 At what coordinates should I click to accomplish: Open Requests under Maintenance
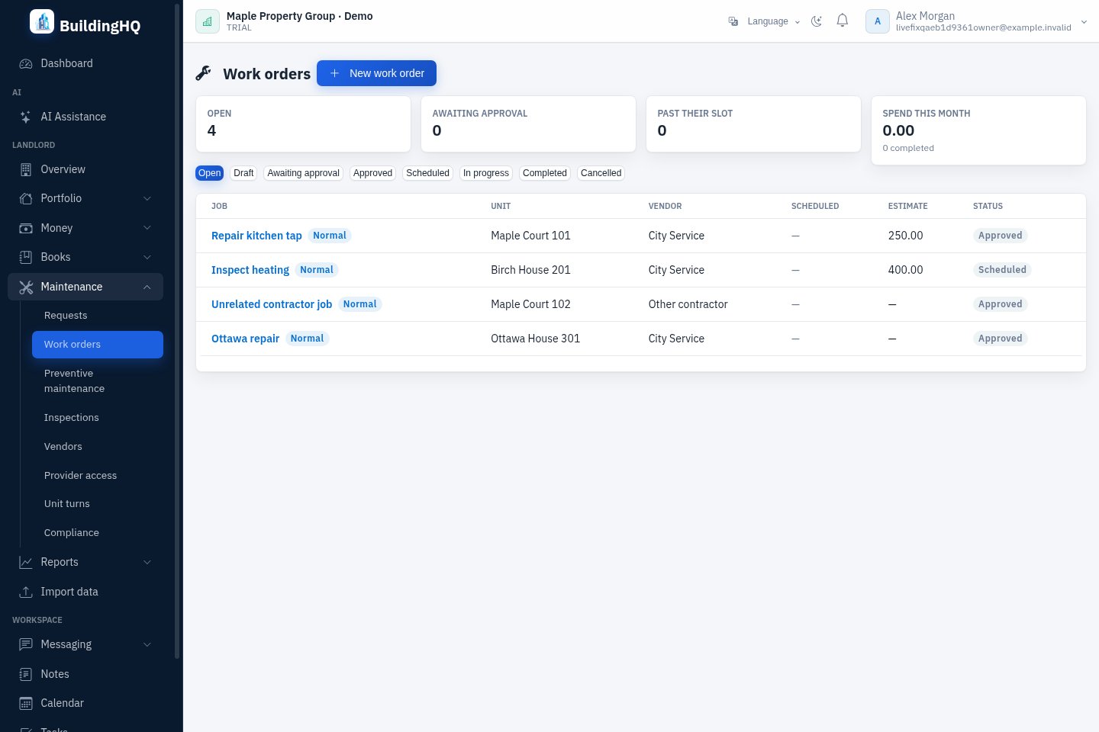(98, 316)
